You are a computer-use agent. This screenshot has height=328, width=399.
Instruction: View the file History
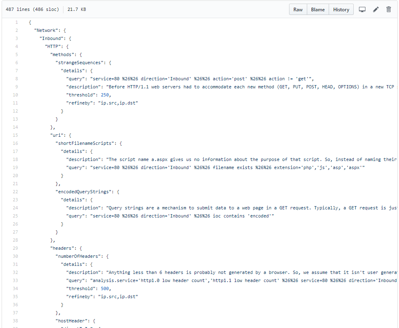point(341,10)
